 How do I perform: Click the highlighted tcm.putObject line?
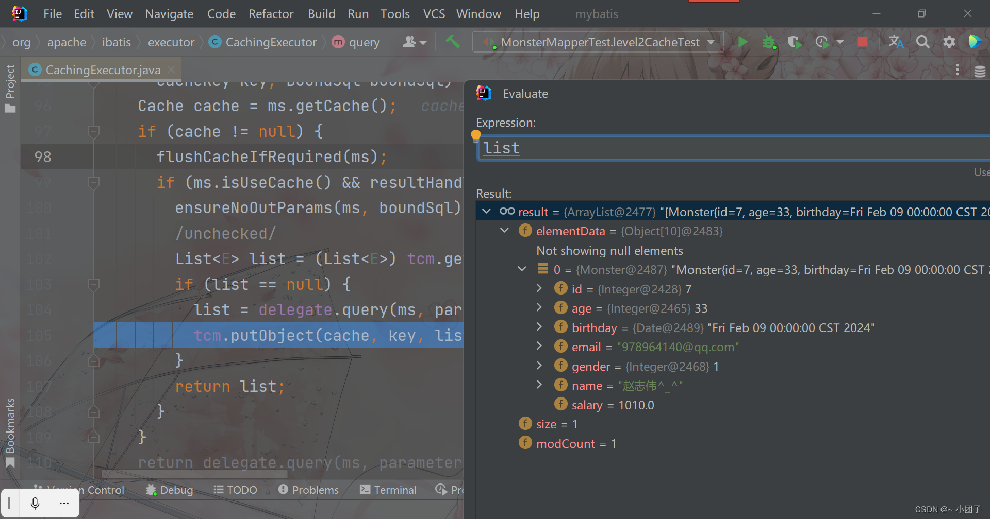(x=278, y=335)
